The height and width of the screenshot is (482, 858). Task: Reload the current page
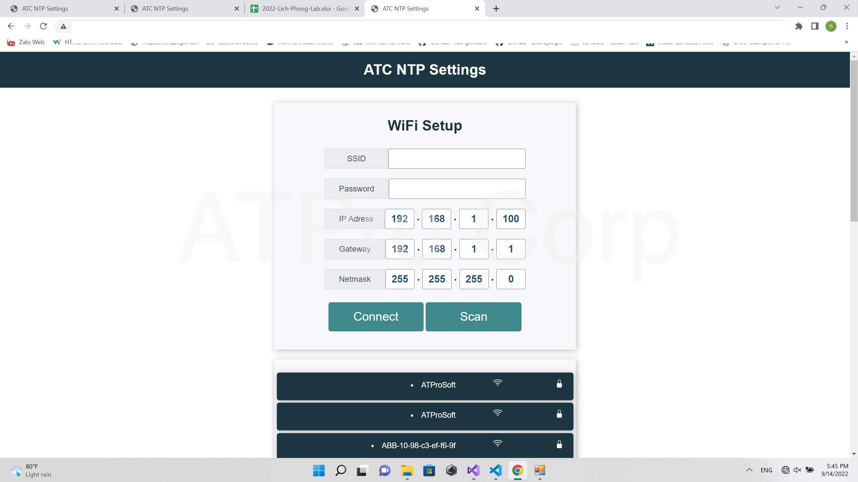point(43,26)
